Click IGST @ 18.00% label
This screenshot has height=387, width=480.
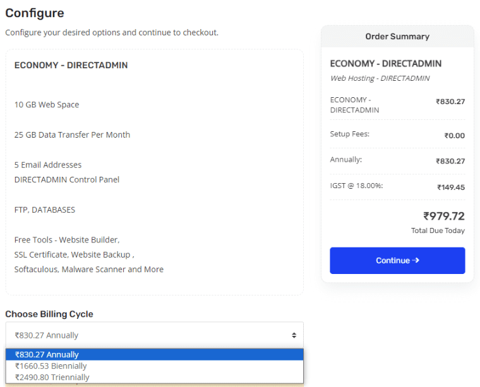click(356, 186)
